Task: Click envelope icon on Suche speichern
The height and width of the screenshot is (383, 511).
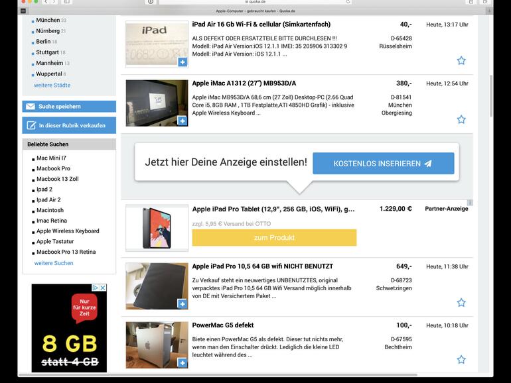Action: click(x=31, y=107)
